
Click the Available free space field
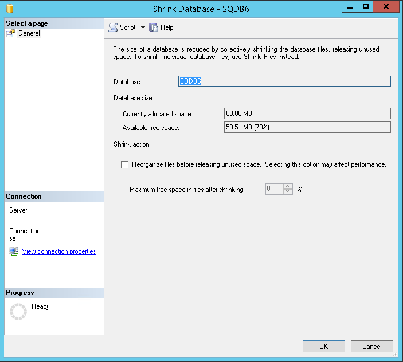tap(307, 127)
